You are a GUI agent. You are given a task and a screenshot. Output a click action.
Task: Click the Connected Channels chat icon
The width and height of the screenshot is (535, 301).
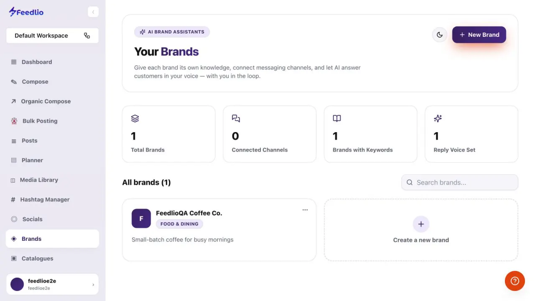coord(236,118)
